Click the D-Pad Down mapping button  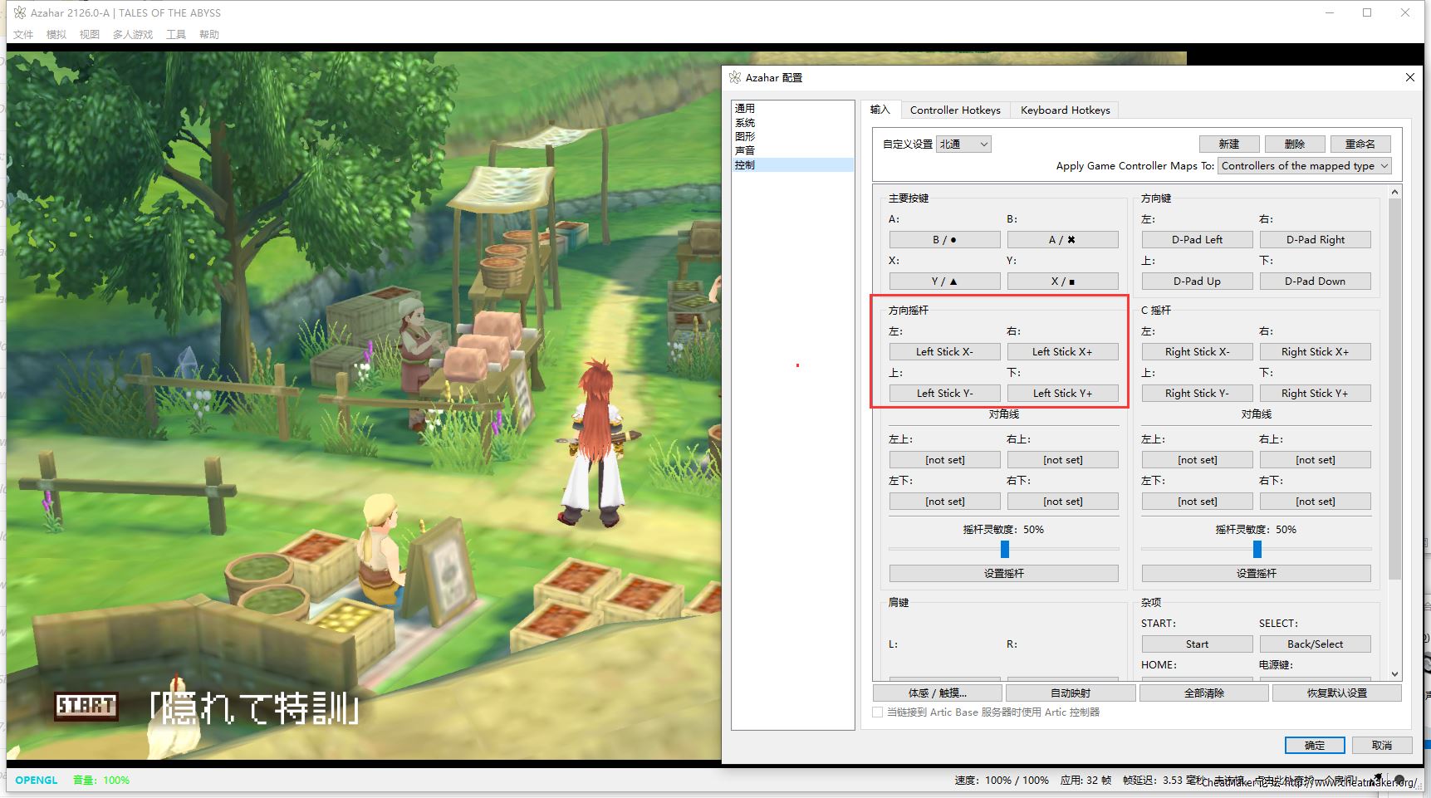[1316, 281]
